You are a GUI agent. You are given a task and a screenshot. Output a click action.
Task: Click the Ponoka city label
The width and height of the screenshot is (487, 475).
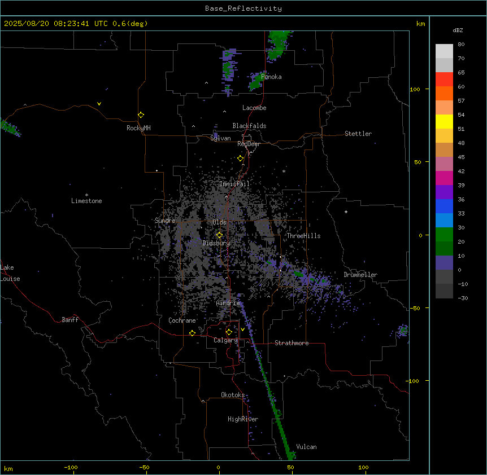271,77
